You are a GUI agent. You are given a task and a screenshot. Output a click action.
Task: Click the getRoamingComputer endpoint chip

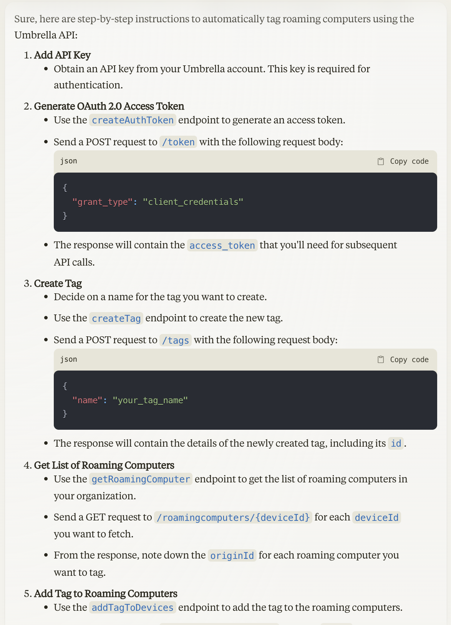(141, 479)
